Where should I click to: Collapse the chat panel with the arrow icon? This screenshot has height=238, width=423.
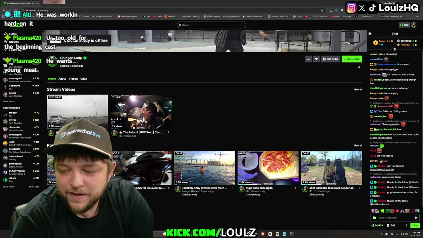pos(370,34)
